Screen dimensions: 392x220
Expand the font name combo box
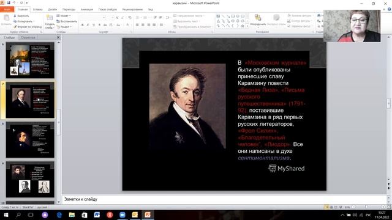(x=104, y=18)
